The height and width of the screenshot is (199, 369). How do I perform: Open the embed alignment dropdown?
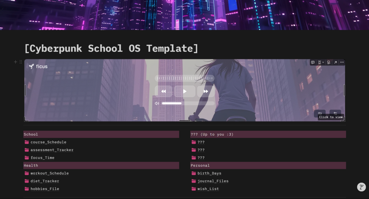[321, 62]
